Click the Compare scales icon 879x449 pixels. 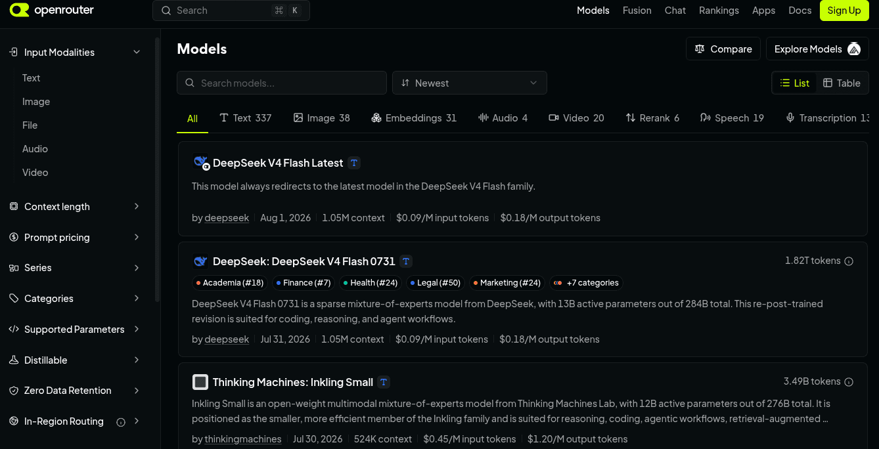tap(700, 49)
